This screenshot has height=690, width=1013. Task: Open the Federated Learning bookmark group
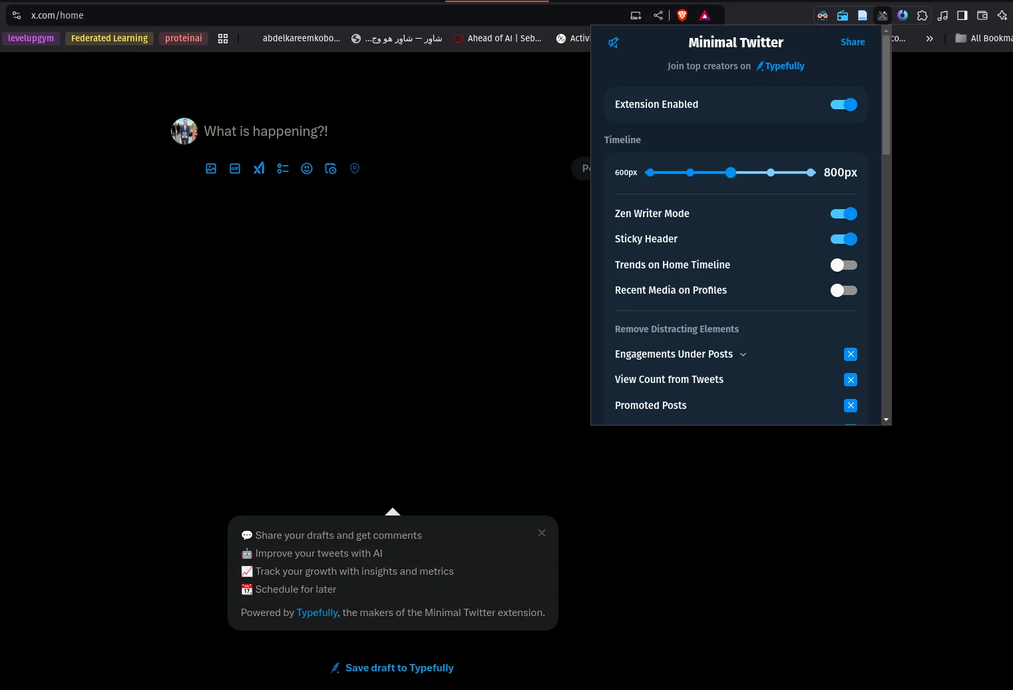click(x=109, y=39)
